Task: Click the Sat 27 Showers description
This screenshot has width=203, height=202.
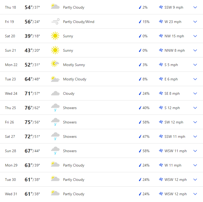Action: [70, 136]
